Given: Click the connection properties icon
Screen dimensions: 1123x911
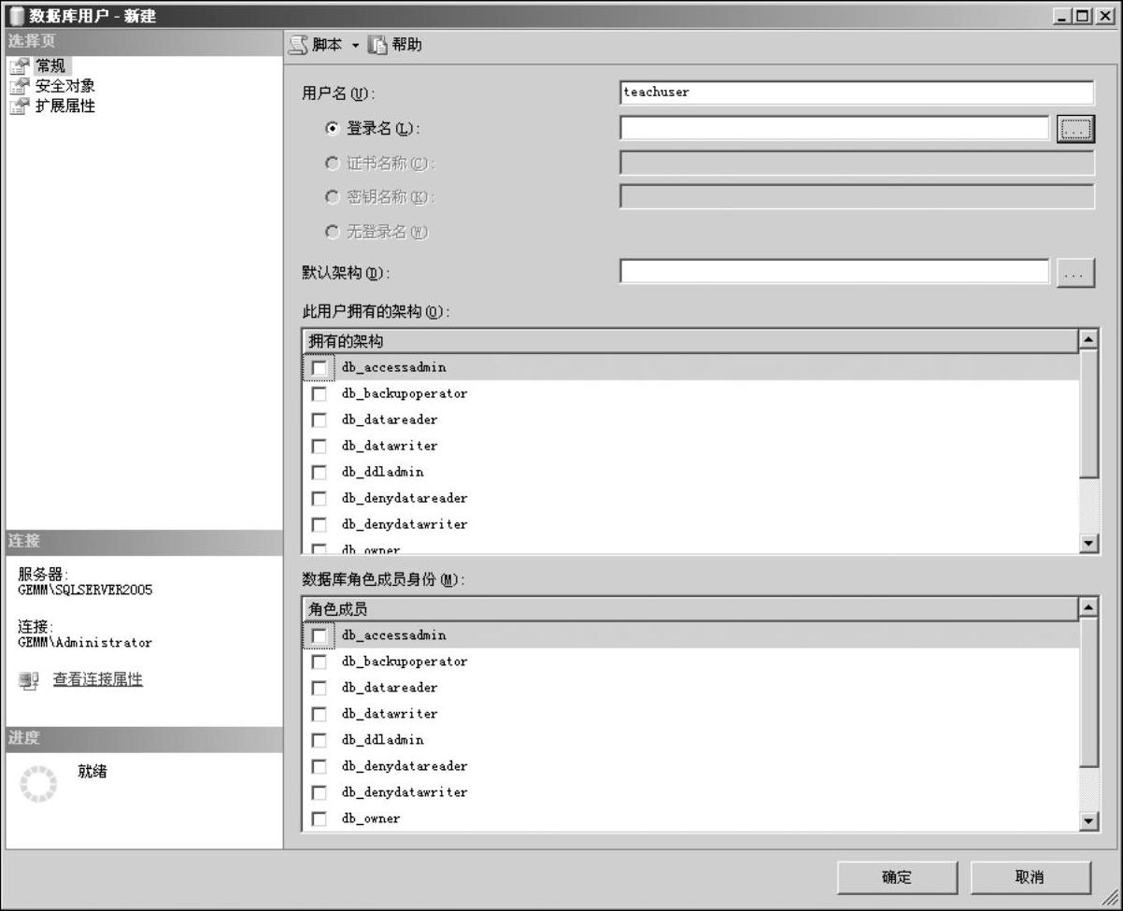Looking at the screenshot, I should pos(29,681).
